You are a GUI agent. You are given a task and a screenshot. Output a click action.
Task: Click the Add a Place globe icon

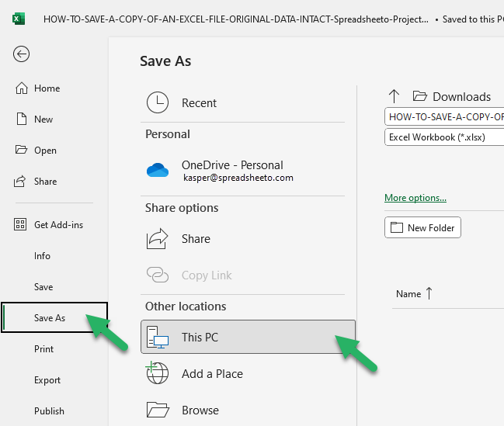tap(157, 372)
